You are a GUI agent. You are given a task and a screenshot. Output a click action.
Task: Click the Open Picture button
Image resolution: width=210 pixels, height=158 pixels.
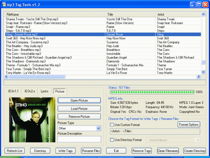tap(79, 100)
